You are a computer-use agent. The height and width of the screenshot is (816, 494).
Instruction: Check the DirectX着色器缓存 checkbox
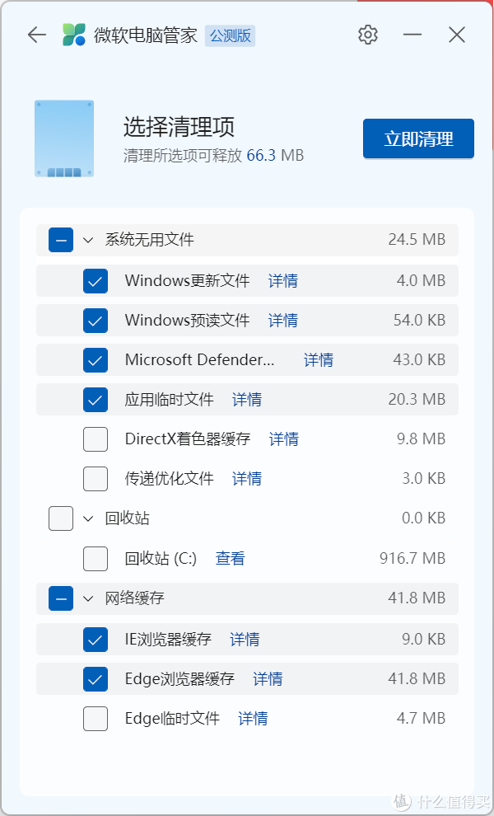(96, 439)
